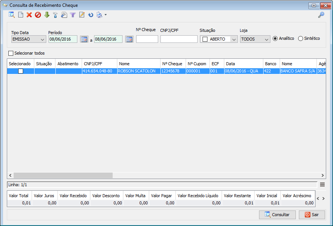Open the Loja TODOS dropdown

255,39
